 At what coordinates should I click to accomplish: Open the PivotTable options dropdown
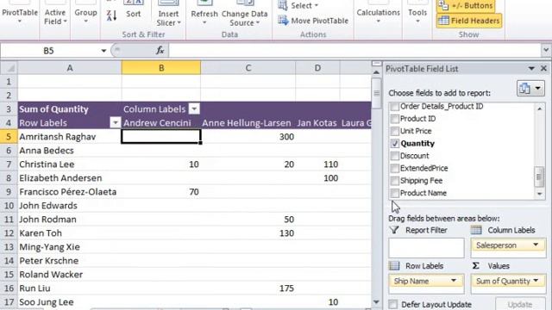point(20,14)
